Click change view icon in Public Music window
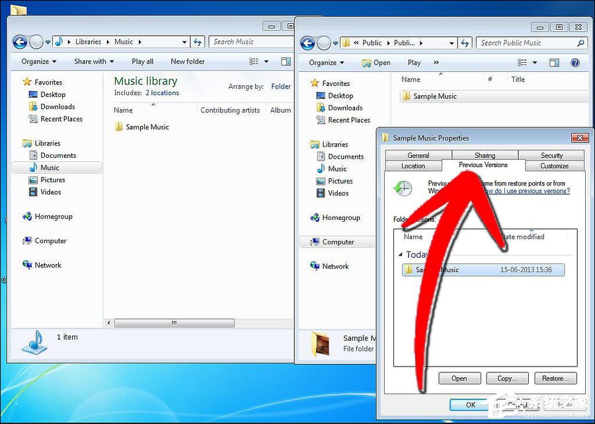Viewport: 595px width, 424px height. (x=522, y=63)
